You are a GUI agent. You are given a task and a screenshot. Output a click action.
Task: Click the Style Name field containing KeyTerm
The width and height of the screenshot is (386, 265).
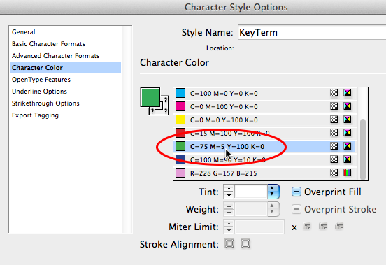(x=311, y=32)
